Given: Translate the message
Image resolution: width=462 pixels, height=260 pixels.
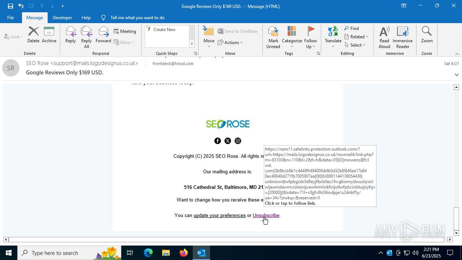Looking at the screenshot, I should point(333,37).
